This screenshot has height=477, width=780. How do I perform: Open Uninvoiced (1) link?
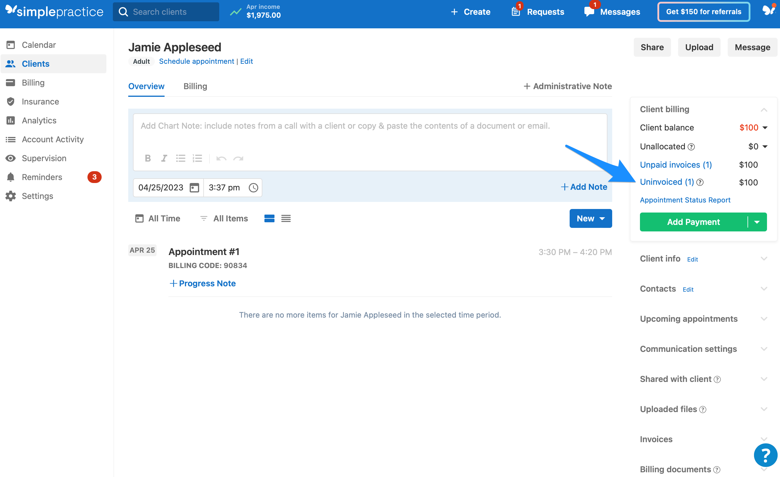pyautogui.click(x=667, y=182)
